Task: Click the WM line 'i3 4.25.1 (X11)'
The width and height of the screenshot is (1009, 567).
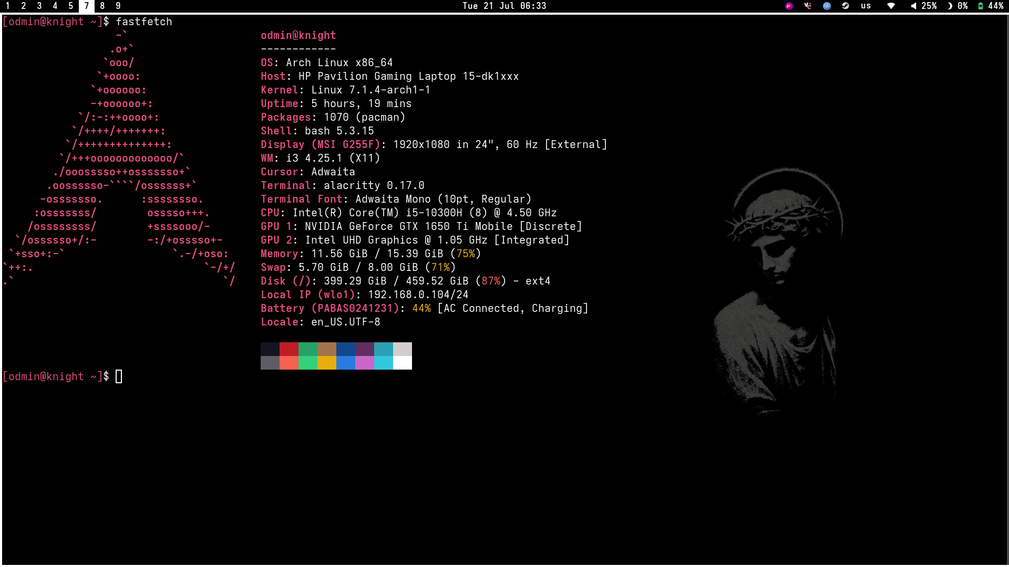Action: [x=321, y=158]
